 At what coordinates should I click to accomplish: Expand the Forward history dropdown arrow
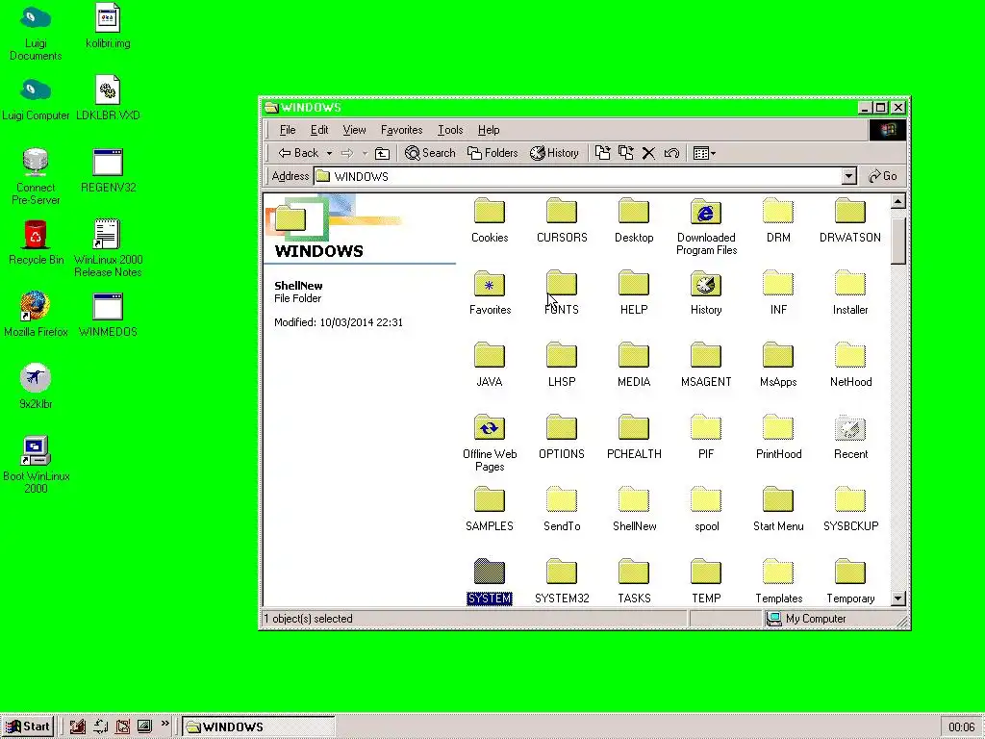(365, 153)
